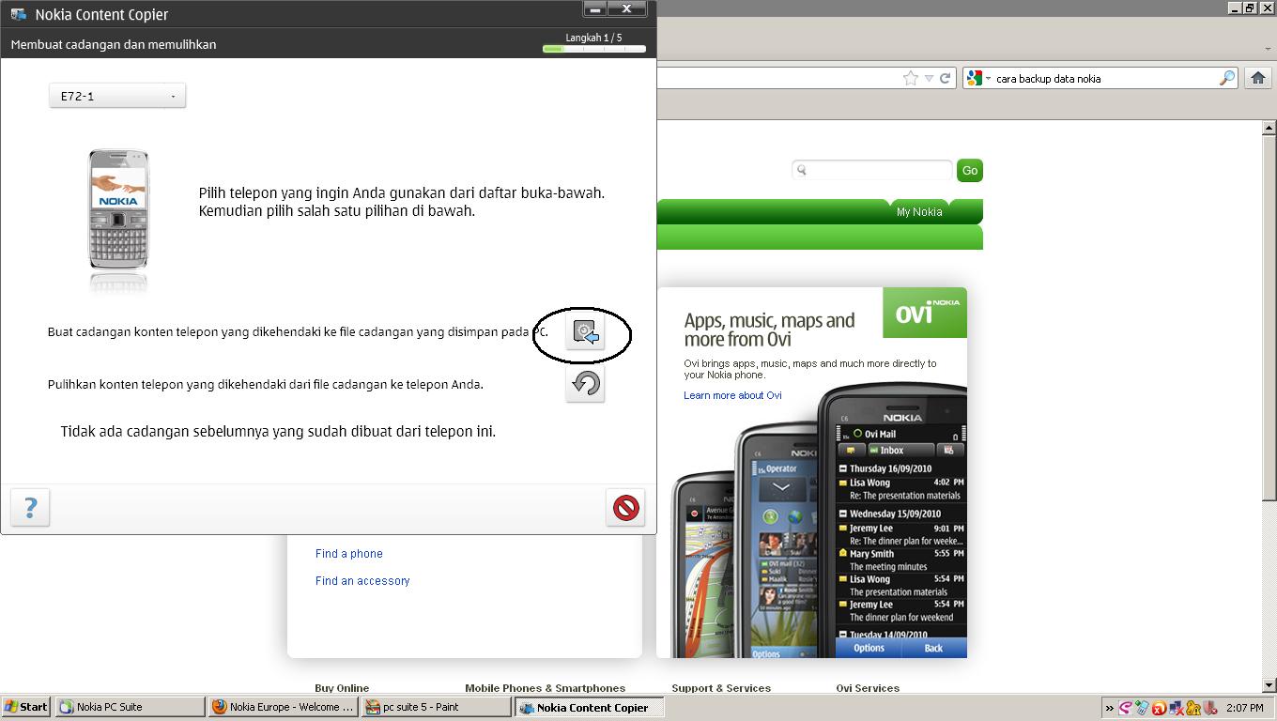Screen dimensions: 1277x721
Task: Go to the browser home page
Action: [x=1258, y=79]
